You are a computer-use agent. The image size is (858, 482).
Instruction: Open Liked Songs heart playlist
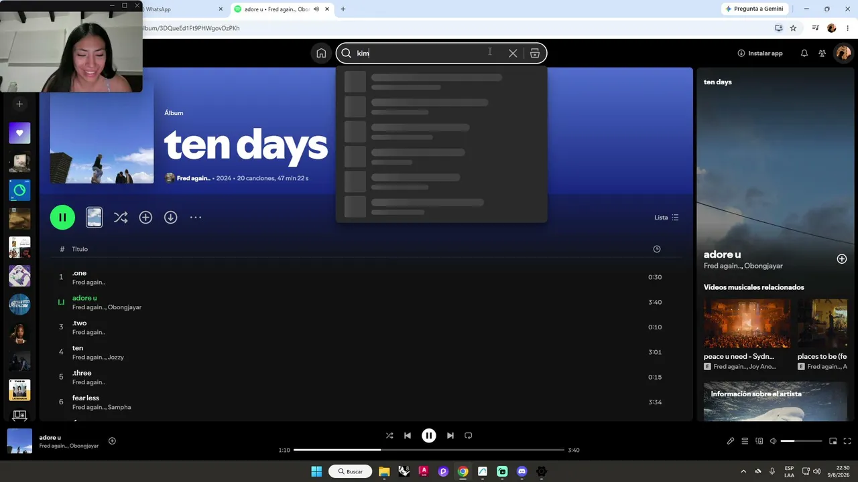tap(19, 133)
